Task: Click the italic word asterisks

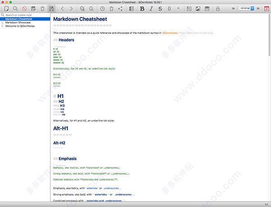Action: pos(92,188)
